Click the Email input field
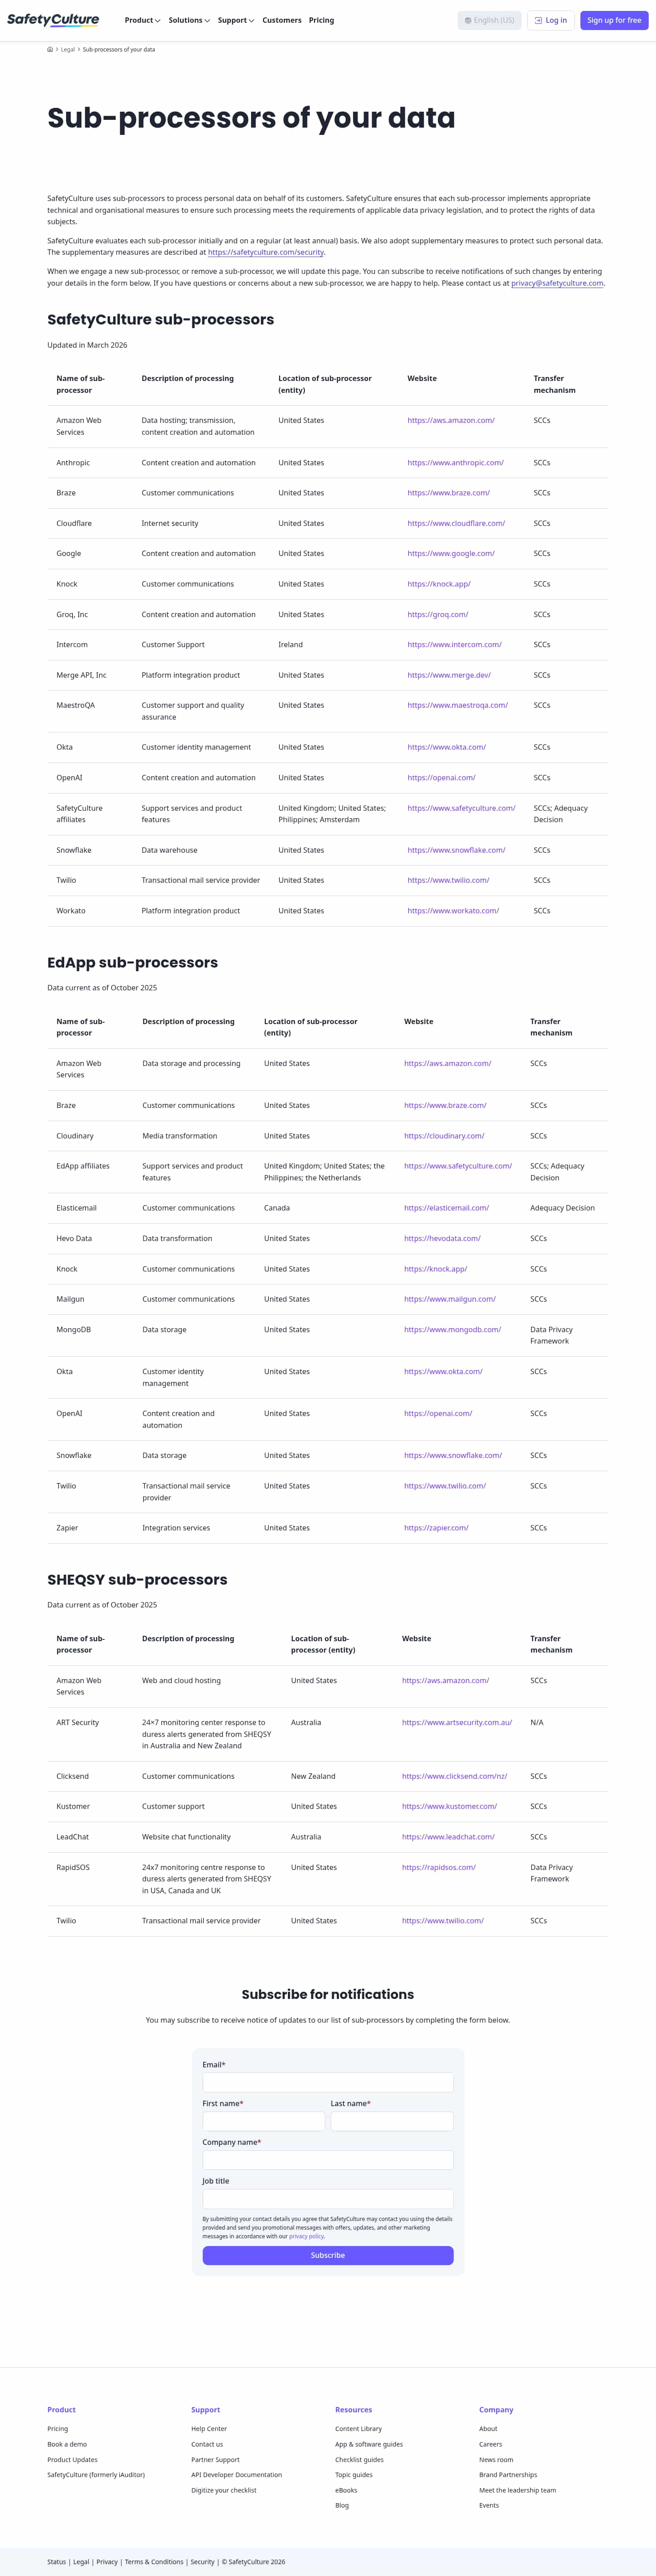The height and width of the screenshot is (2576, 656). pyautogui.click(x=328, y=2082)
